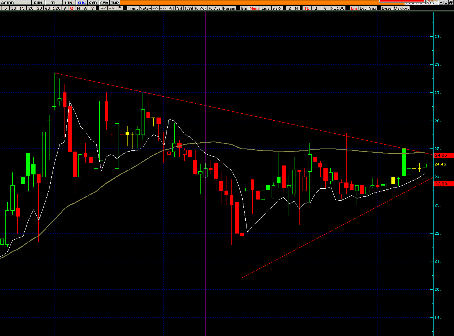
Task: Open the Düzen layout button
Action: 388,8
